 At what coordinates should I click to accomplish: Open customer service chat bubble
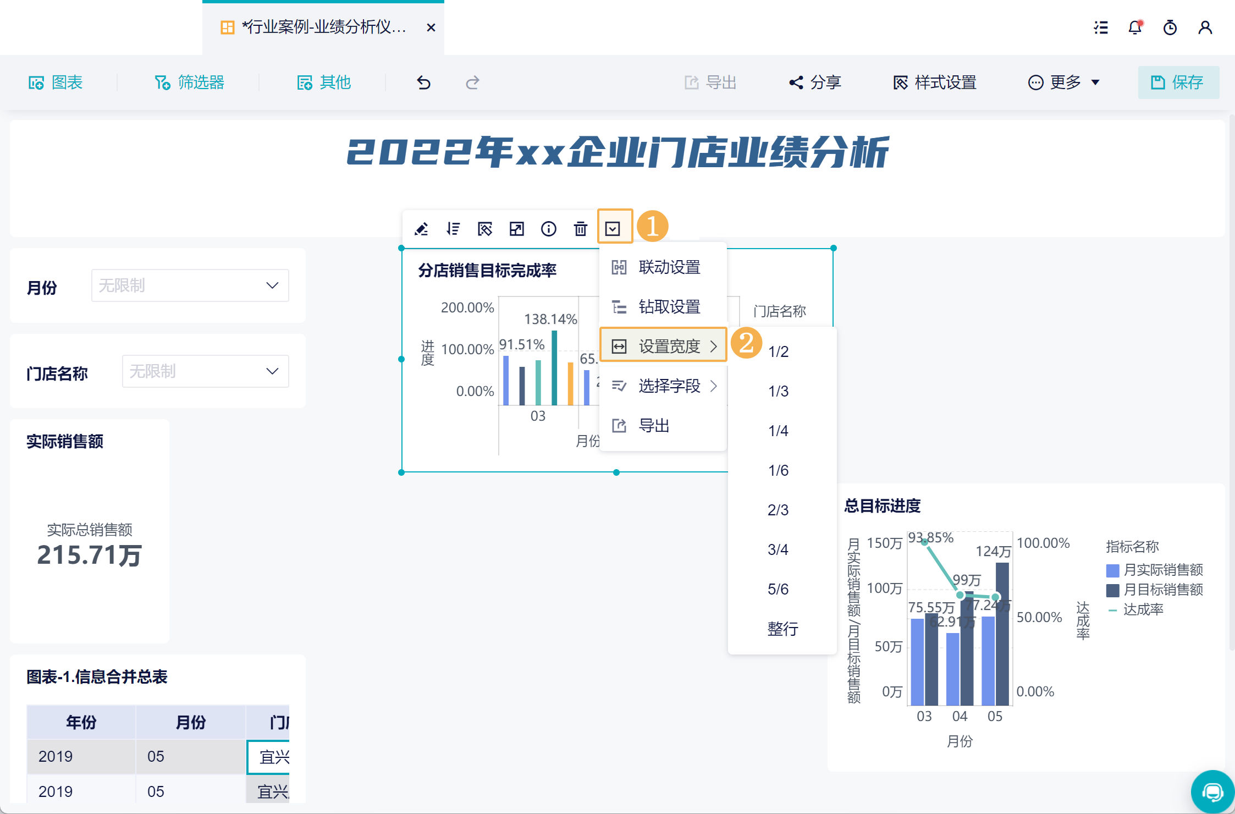tap(1212, 792)
